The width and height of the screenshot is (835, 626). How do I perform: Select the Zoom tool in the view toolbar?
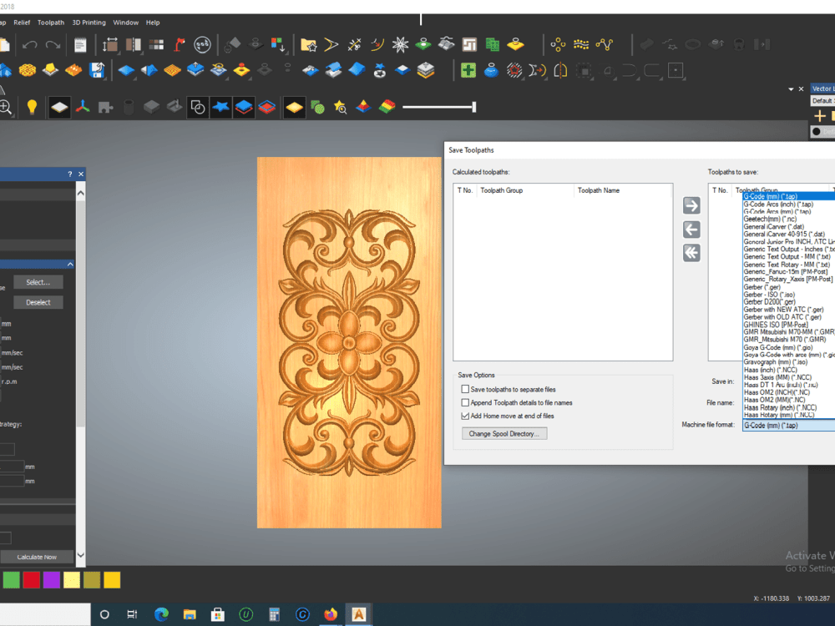point(8,106)
